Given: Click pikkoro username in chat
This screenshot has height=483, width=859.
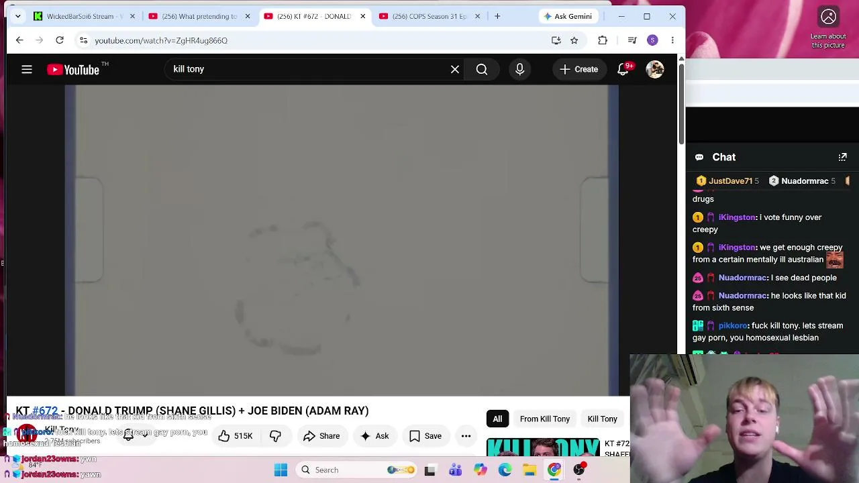Looking at the screenshot, I should (x=732, y=326).
